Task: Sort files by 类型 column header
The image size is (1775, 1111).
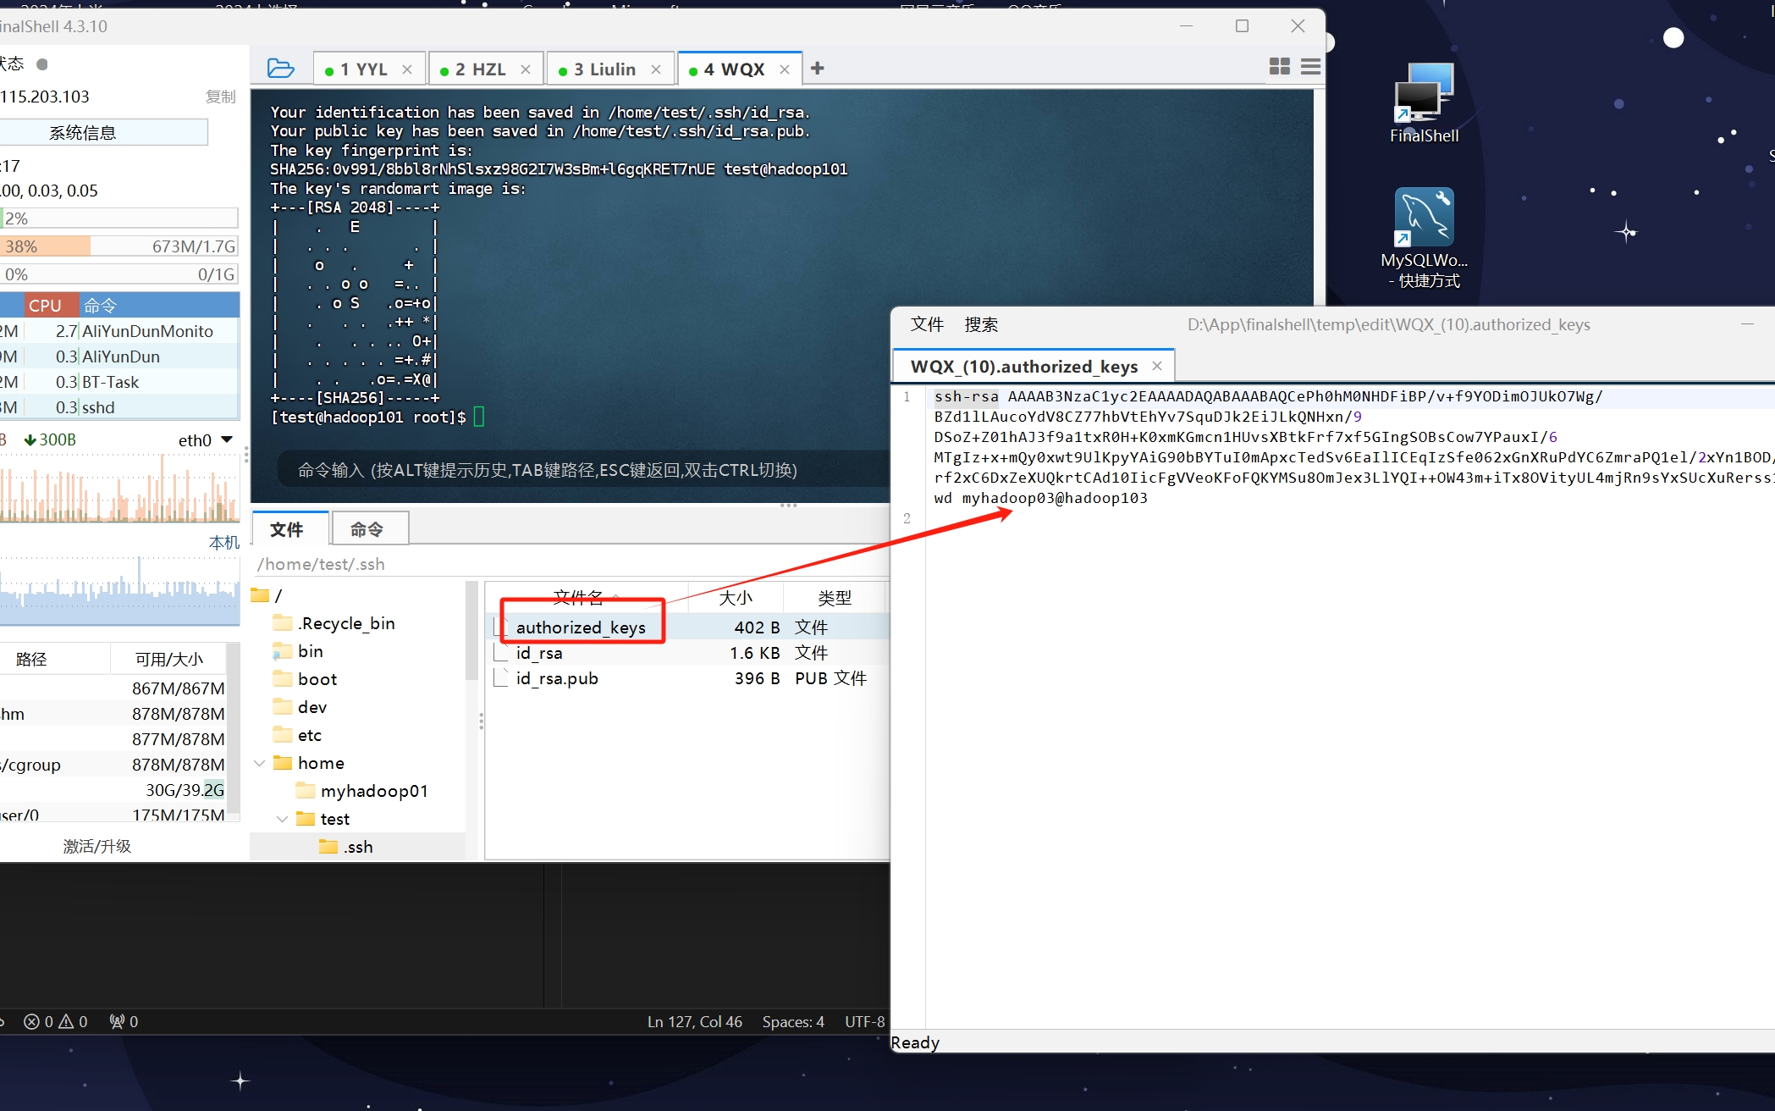Action: pyautogui.click(x=835, y=597)
